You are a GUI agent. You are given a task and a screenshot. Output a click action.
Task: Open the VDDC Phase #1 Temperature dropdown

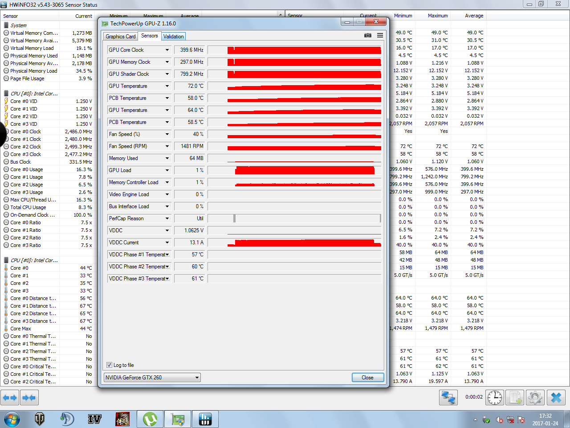(167, 255)
